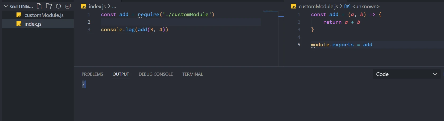The height and width of the screenshot is (121, 444).
Task: Click the symbol icon next to <unknown> breadcrumb
Action: click(347, 6)
